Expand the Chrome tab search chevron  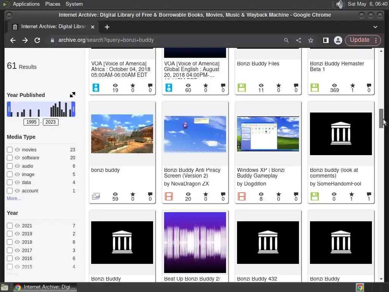click(375, 27)
